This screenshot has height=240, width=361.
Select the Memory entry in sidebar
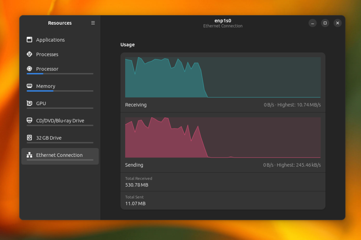(x=60, y=87)
